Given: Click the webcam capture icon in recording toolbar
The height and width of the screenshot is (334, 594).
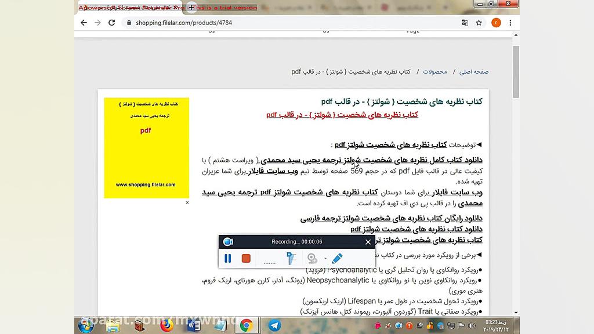Looking at the screenshot, I should tap(312, 259).
